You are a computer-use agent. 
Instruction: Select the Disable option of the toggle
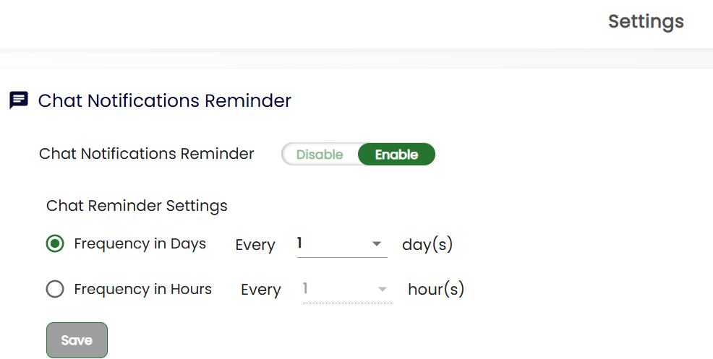[x=320, y=155]
